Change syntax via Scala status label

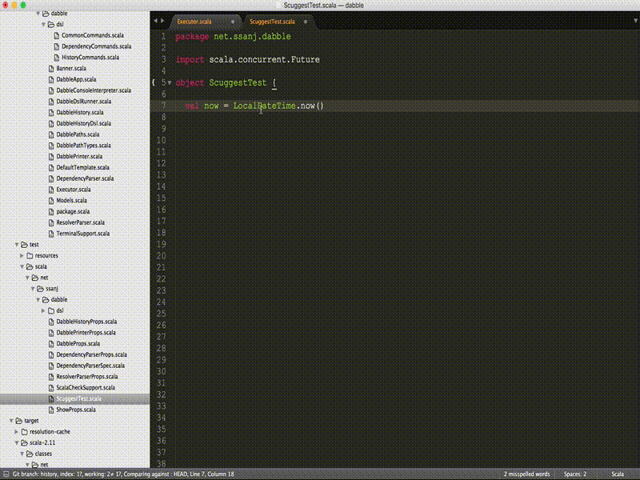(618, 474)
